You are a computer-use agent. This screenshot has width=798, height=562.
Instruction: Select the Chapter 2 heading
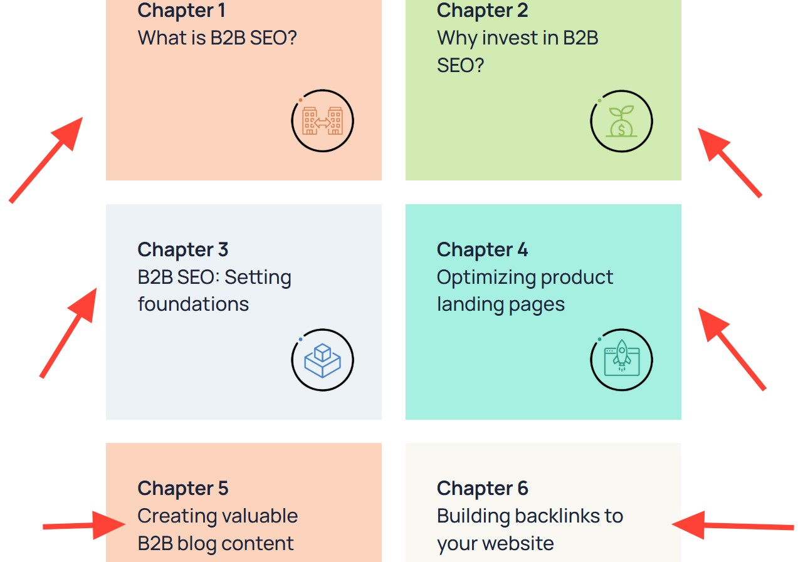click(x=482, y=11)
